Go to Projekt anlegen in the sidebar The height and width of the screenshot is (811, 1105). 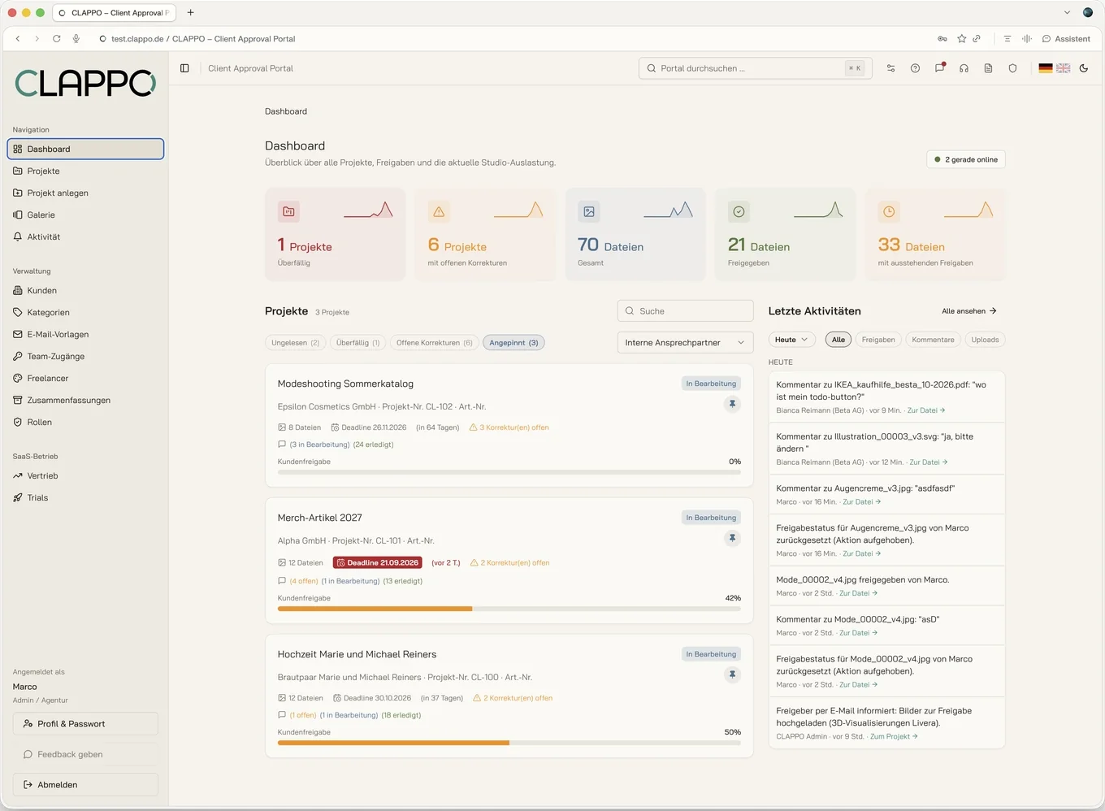85,193
